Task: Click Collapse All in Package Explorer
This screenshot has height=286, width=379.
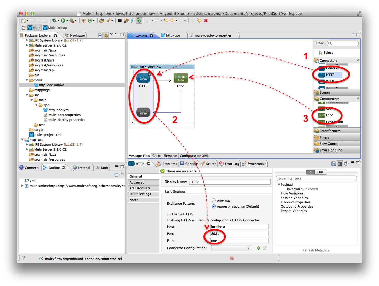Action: click(x=100, y=35)
